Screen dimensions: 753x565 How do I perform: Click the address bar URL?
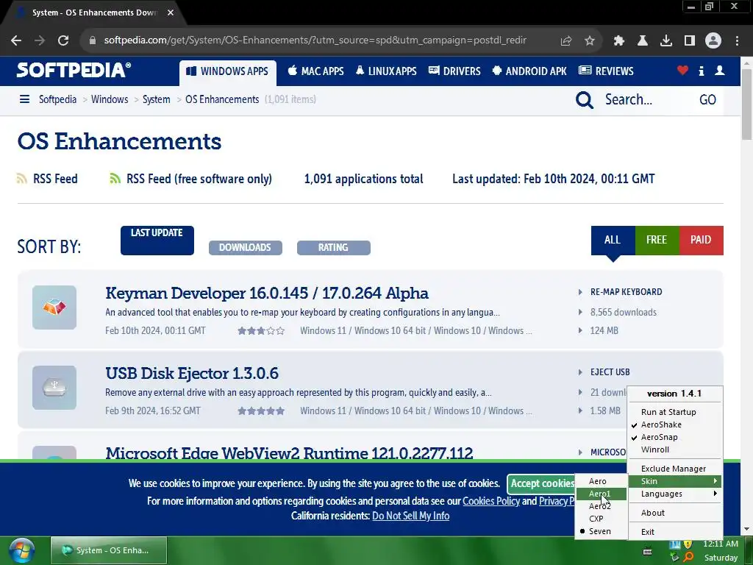click(x=315, y=40)
